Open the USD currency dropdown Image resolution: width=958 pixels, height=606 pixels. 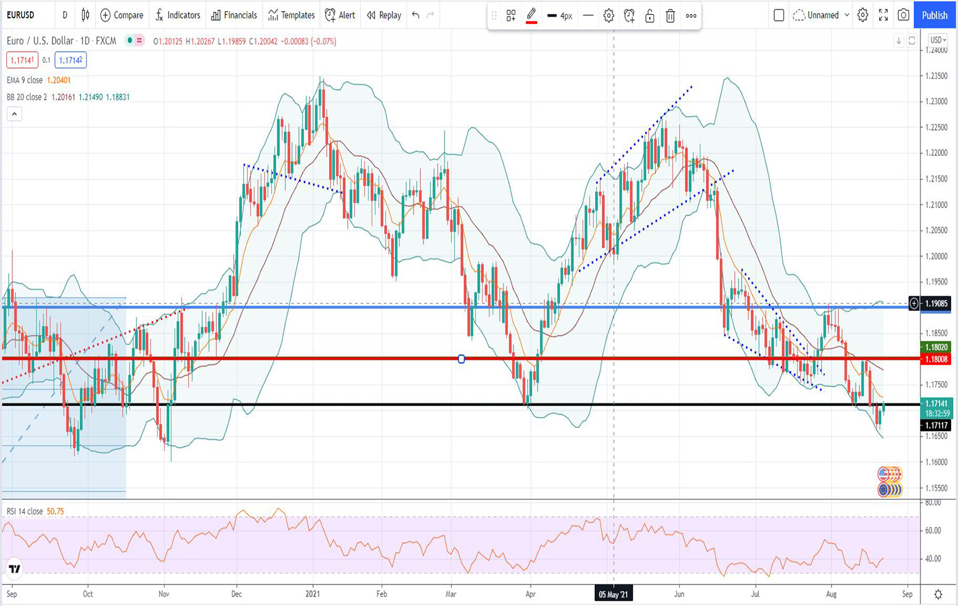(938, 40)
